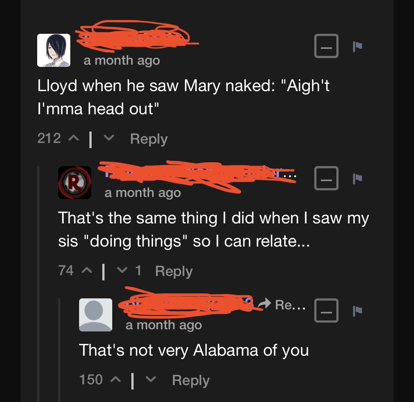Image resolution: width=414 pixels, height=402 pixels.
Task: Reply to the "Alabama of you" comment
Action: coord(191,380)
